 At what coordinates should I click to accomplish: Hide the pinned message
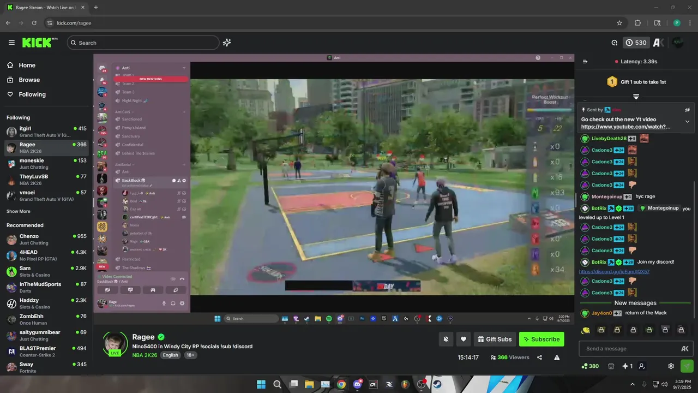687,110
